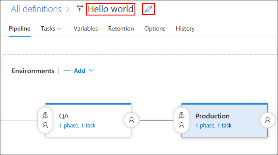Open post-deployment conditions for Production environment
278x155 pixels.
pos(268,120)
